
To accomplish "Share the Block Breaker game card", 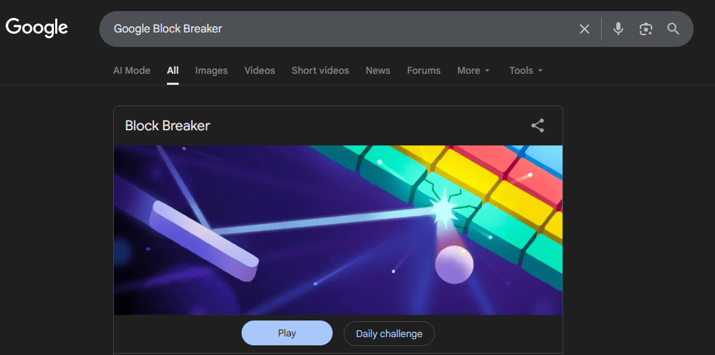I will click(x=538, y=125).
